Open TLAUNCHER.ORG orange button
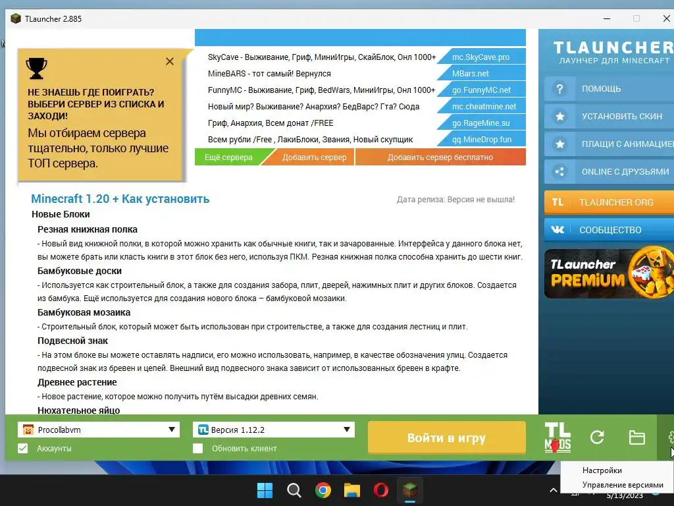Viewport: 674px width, 506px height. click(609, 202)
